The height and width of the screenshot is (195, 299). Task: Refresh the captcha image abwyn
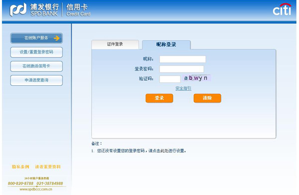197,78
